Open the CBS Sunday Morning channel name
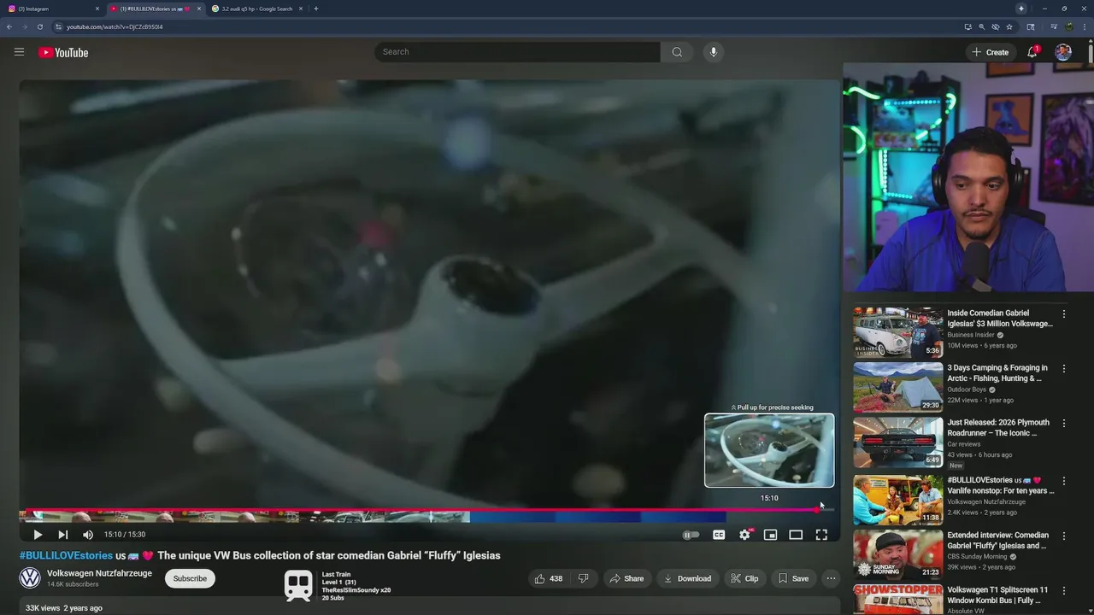 979,557
